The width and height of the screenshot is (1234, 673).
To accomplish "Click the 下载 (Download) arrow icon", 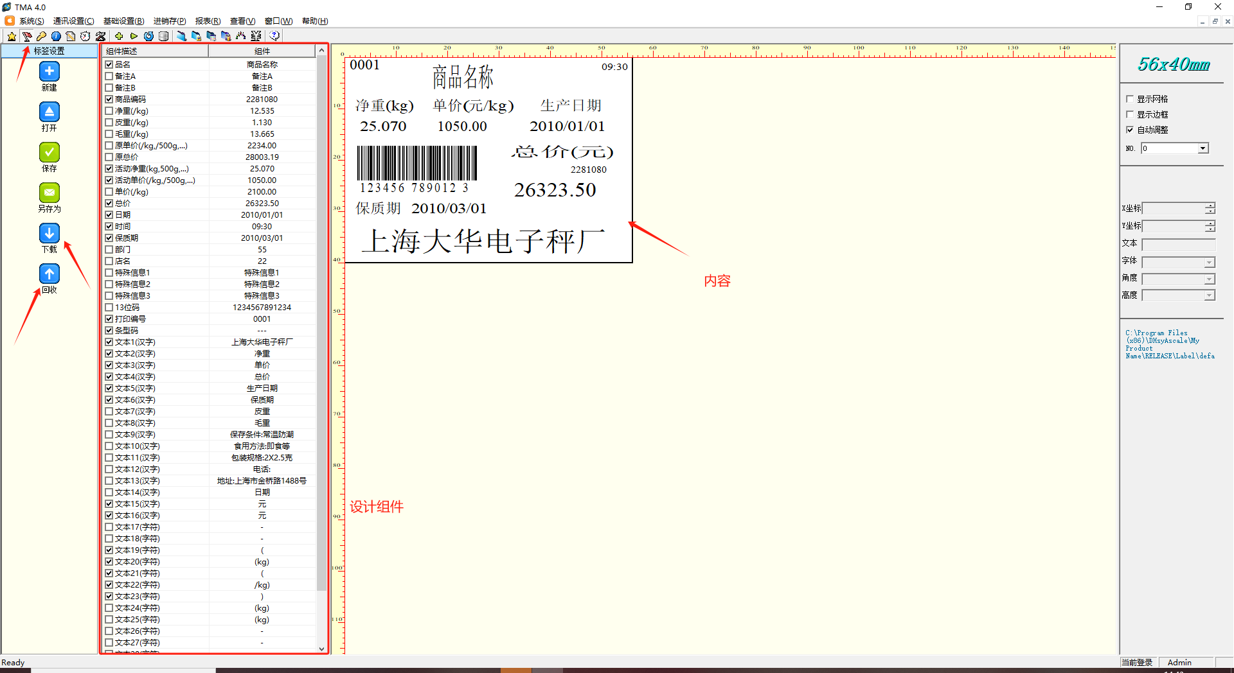I will 49,233.
